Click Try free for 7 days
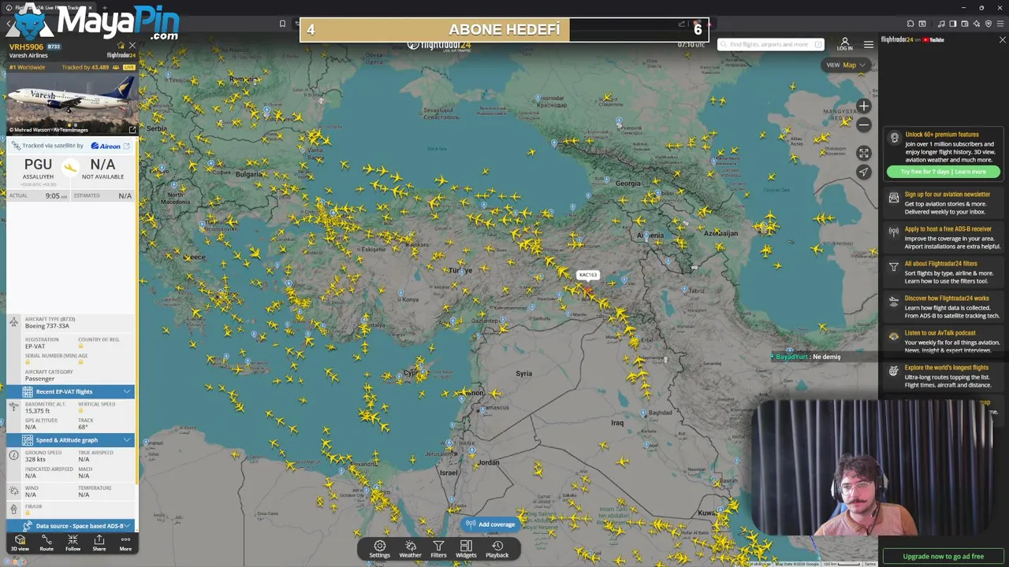Screen dimensions: 1009x567 [943, 172]
